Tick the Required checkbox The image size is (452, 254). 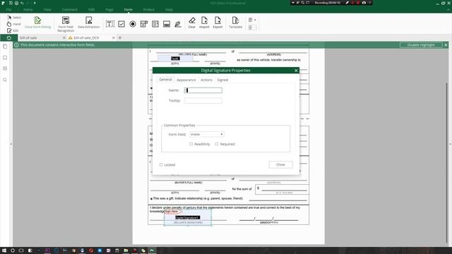[217, 144]
